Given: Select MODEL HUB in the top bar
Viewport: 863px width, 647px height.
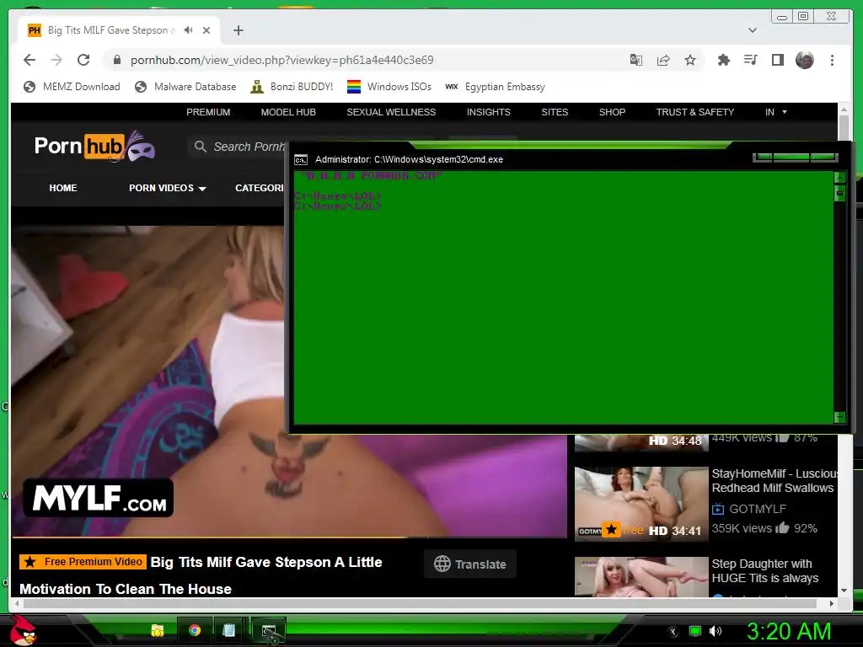Looking at the screenshot, I should coord(288,112).
